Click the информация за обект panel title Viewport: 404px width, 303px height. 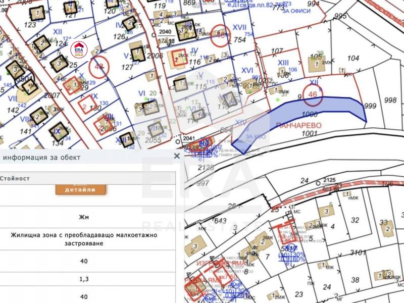coord(41,157)
